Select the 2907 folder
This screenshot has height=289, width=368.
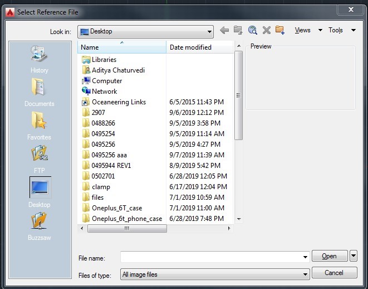point(94,113)
